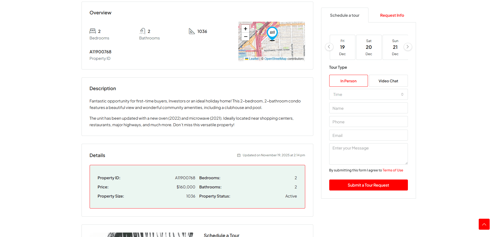
Task: Click the calendar icon beside updated date
Action: [239, 155]
